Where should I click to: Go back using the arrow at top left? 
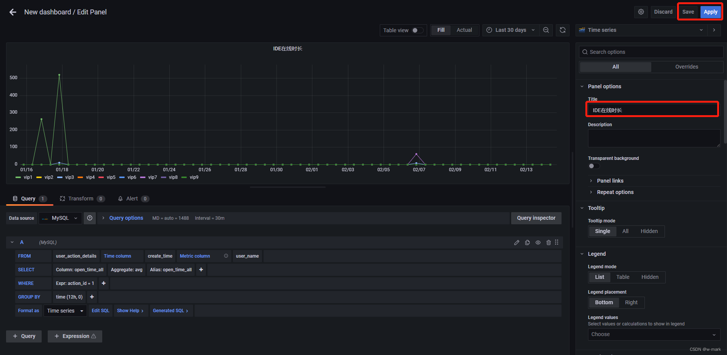[12, 12]
